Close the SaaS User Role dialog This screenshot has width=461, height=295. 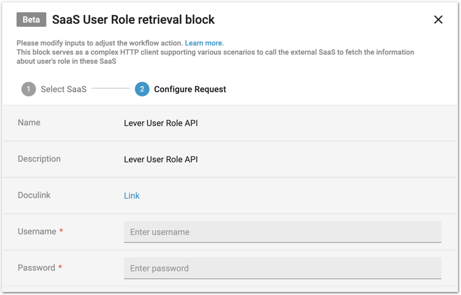click(x=438, y=20)
